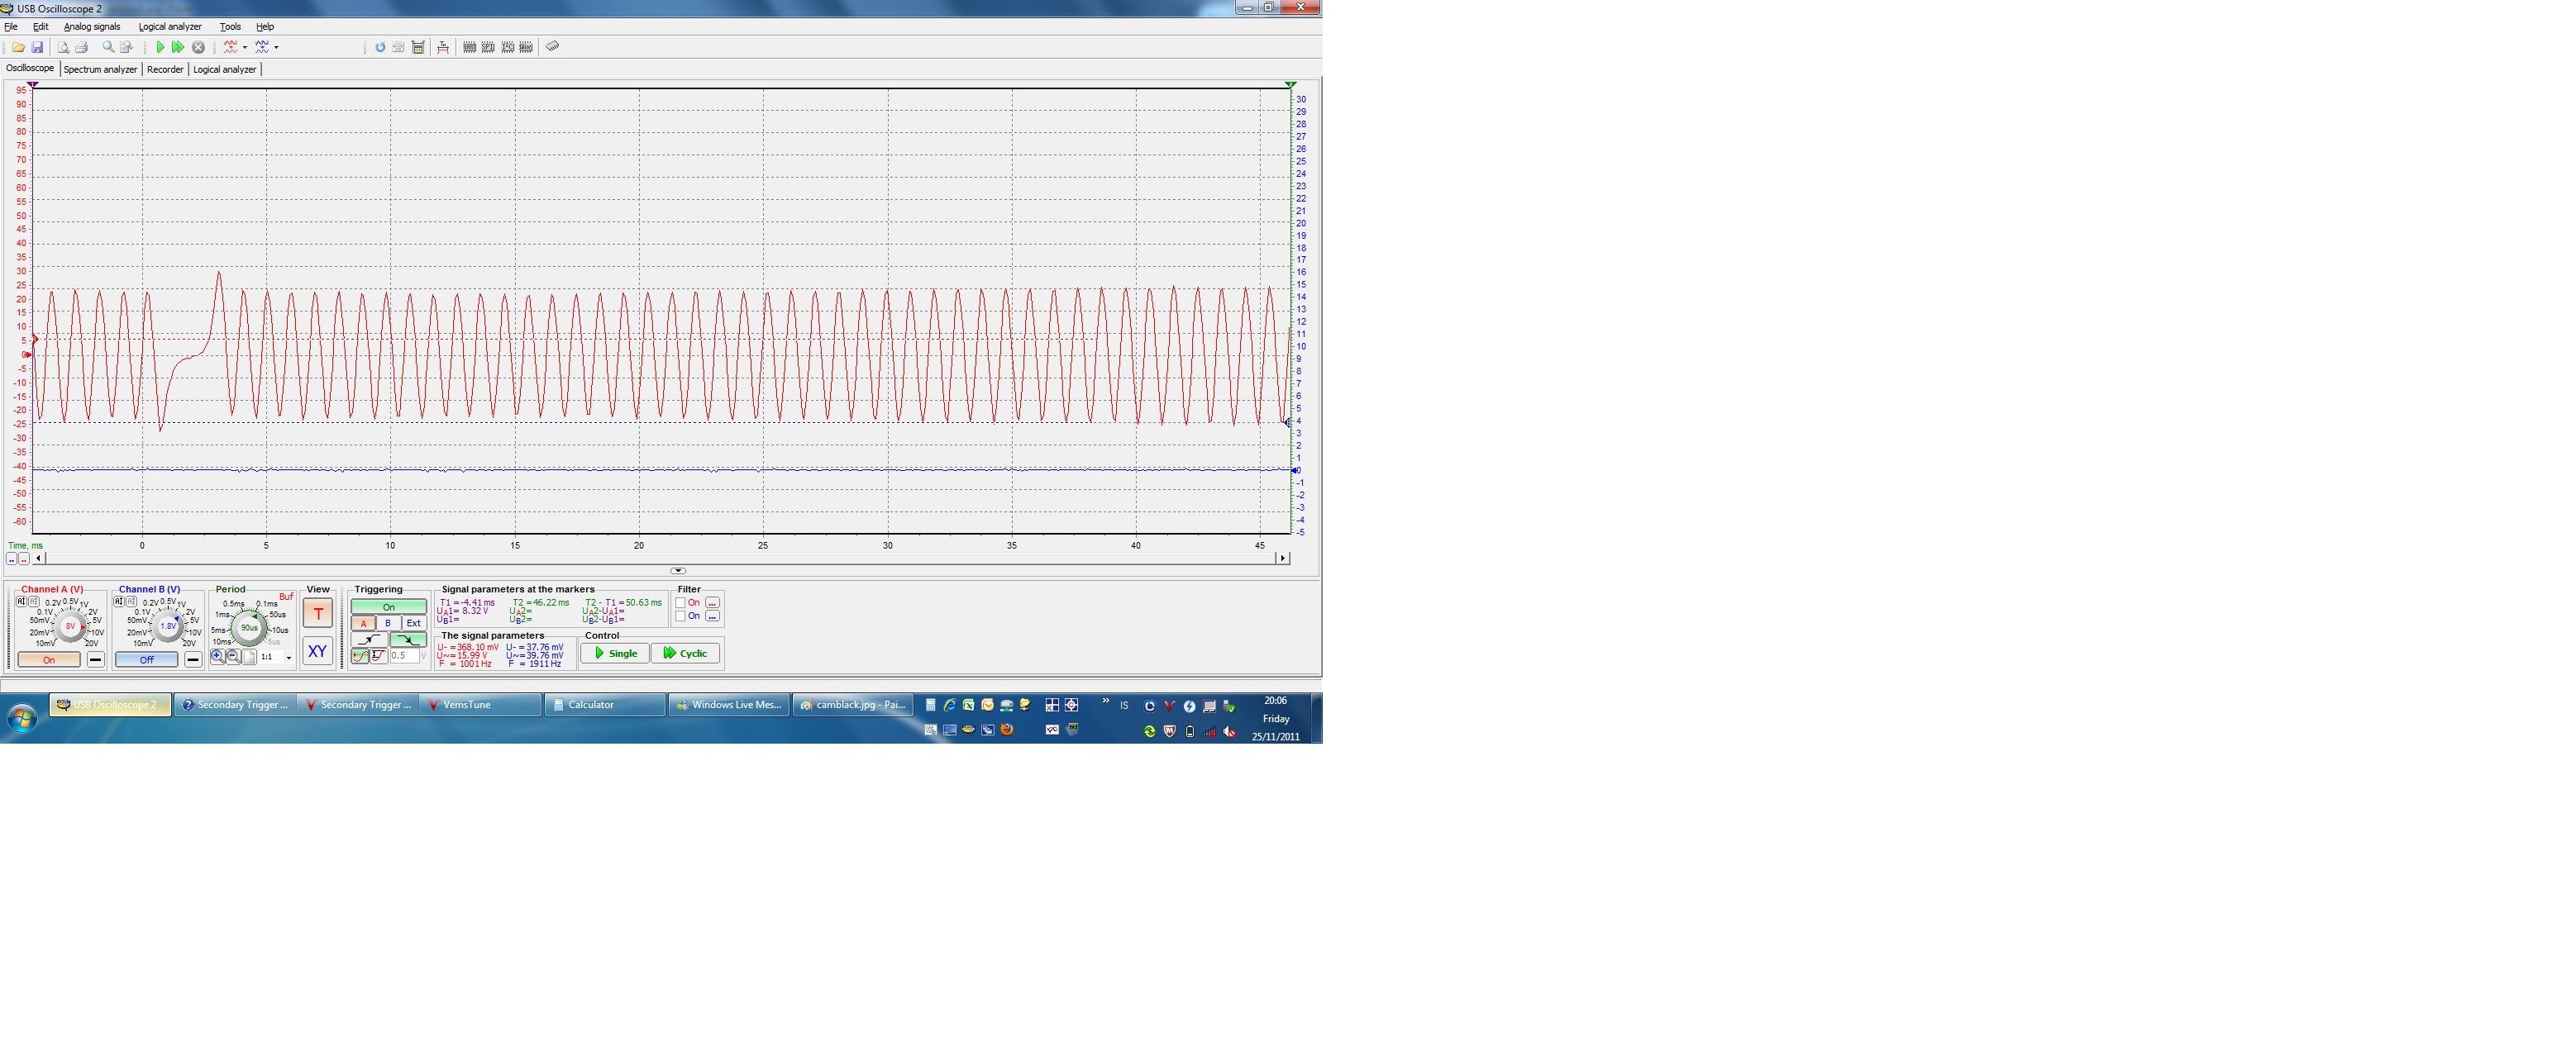Click the blue refresh arrow icon
2576x1051 pixels.
[380, 47]
